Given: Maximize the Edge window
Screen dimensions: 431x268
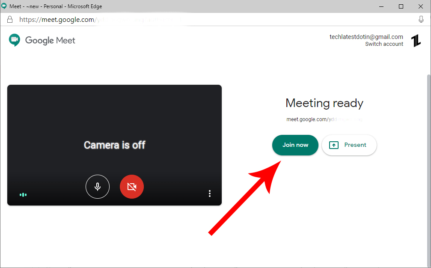Looking at the screenshot, I should 401,6.
